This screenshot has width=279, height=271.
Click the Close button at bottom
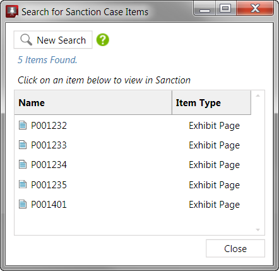235,248
